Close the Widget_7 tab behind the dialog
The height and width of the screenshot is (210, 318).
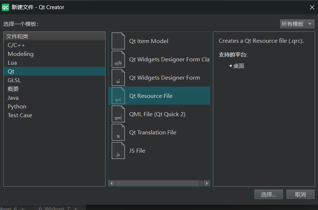coord(76,209)
